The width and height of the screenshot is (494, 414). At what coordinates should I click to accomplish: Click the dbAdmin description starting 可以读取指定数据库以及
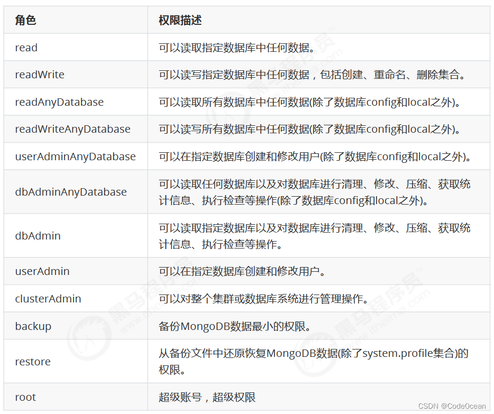click(x=314, y=236)
